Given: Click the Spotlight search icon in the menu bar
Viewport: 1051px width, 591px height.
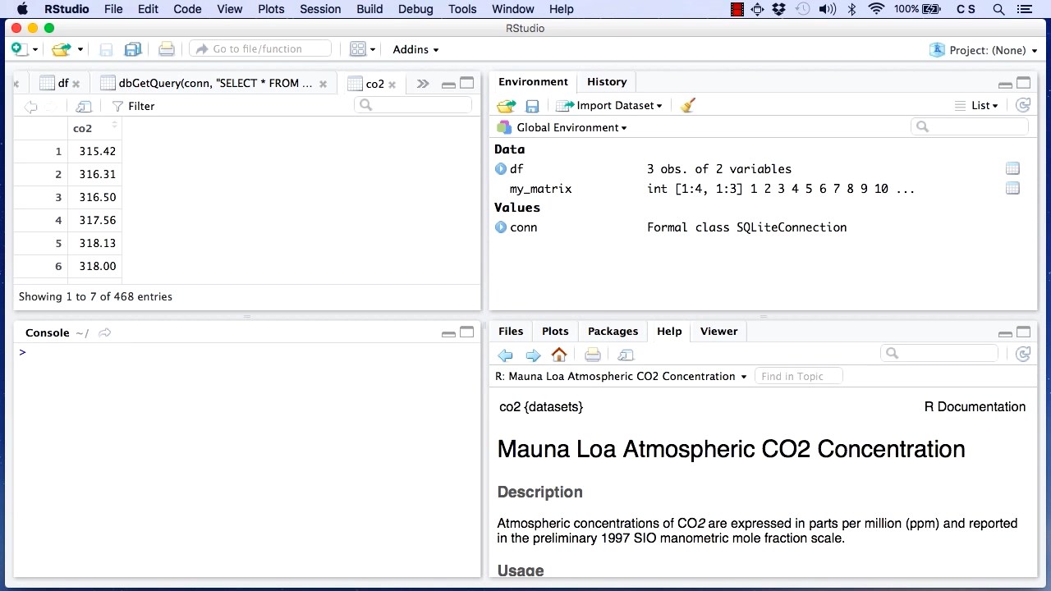Looking at the screenshot, I should (x=998, y=9).
